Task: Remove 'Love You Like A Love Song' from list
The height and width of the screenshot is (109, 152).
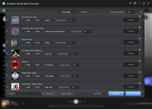Action: coord(140,27)
